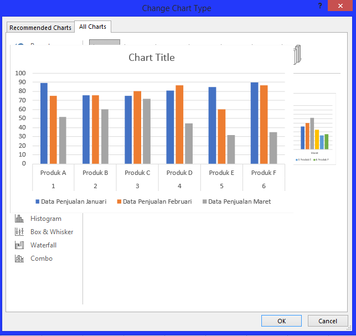Click the gray Maret legend color marker
Viewport: 356px width, 336px height.
pyautogui.click(x=204, y=201)
